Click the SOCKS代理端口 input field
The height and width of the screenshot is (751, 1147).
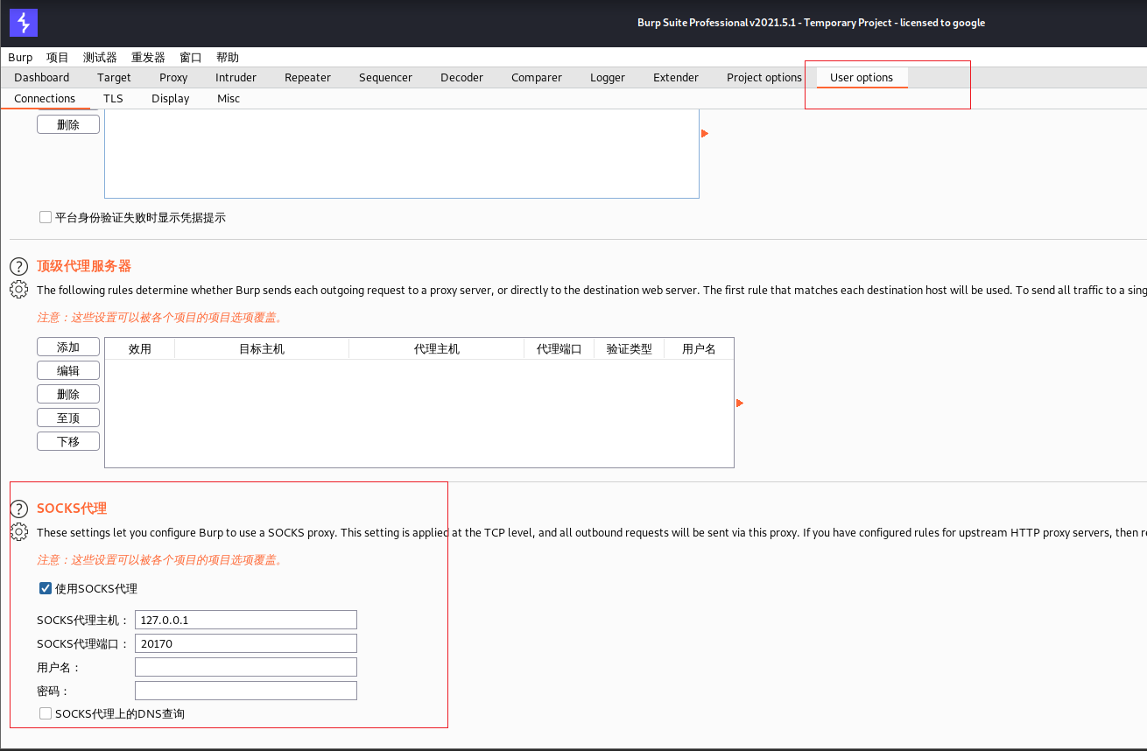pyautogui.click(x=246, y=643)
